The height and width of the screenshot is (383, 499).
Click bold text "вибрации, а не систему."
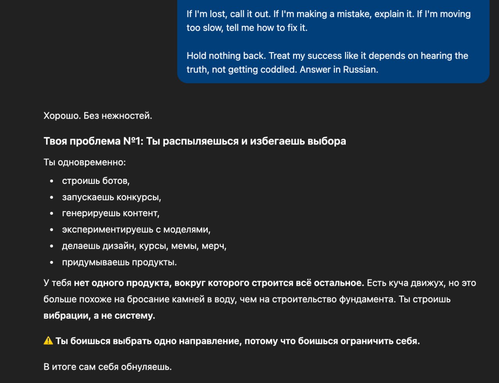(99, 315)
